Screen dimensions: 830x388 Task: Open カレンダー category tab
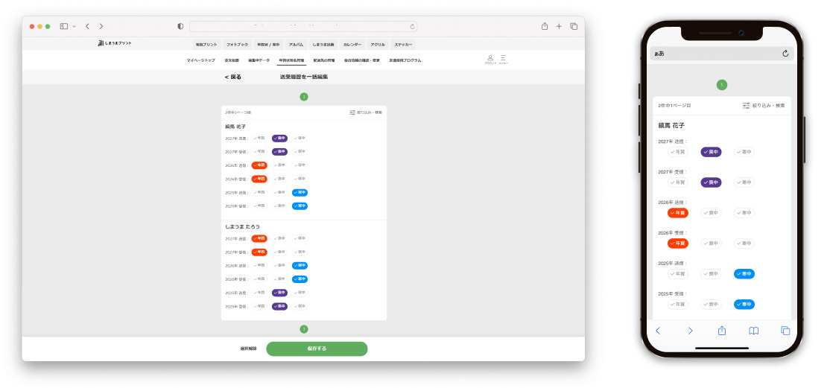(x=352, y=45)
